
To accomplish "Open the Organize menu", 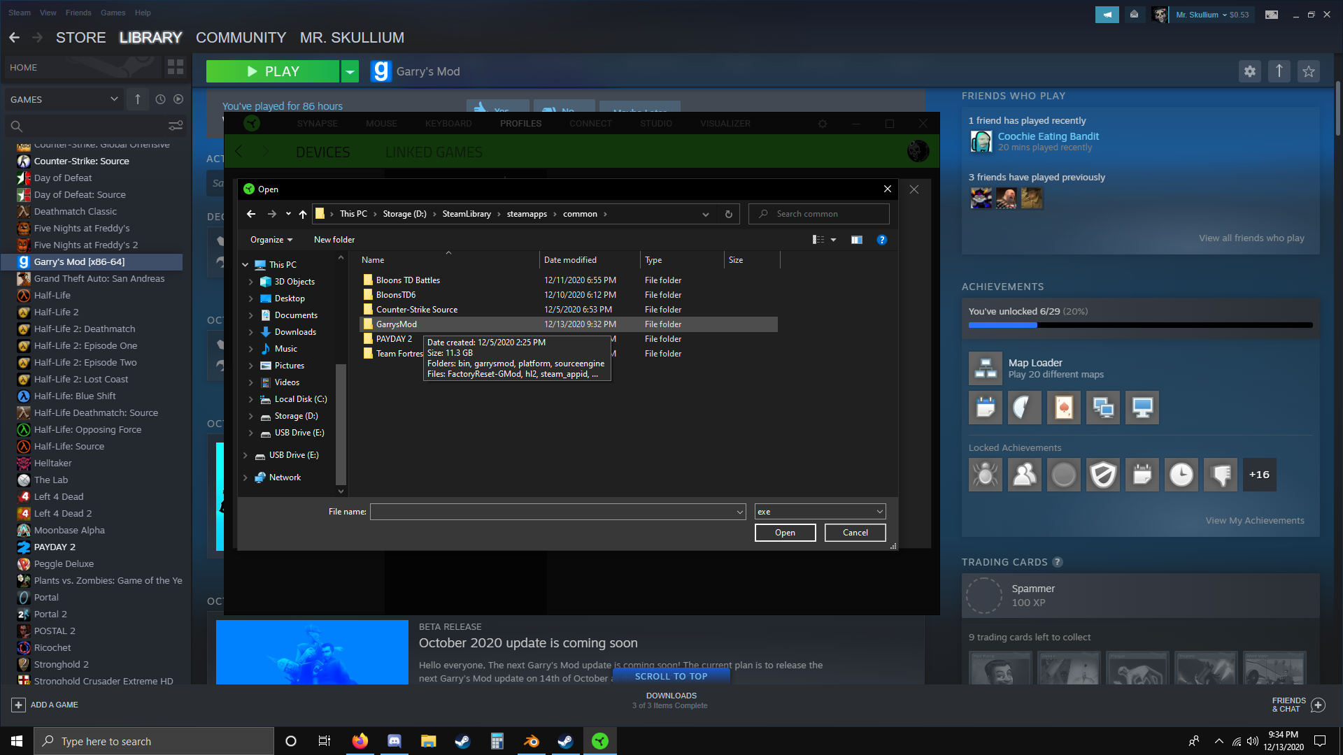I will [x=271, y=240].
